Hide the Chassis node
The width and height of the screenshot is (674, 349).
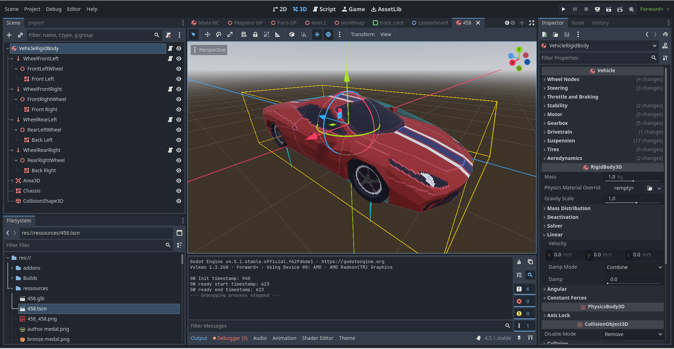(179, 191)
